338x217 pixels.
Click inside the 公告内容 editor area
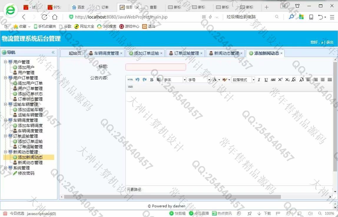229,138
